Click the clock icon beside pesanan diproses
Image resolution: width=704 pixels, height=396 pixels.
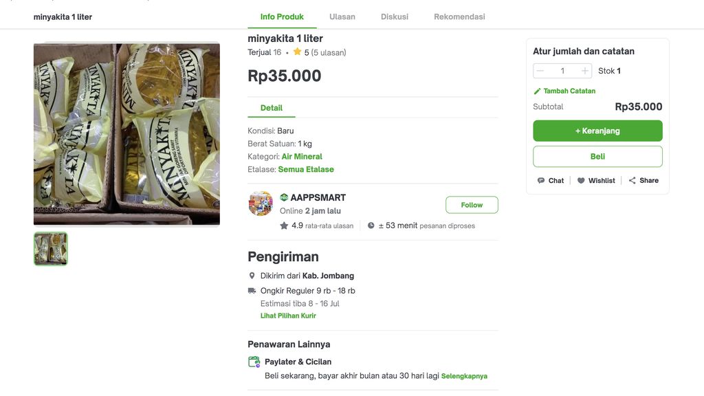371,225
